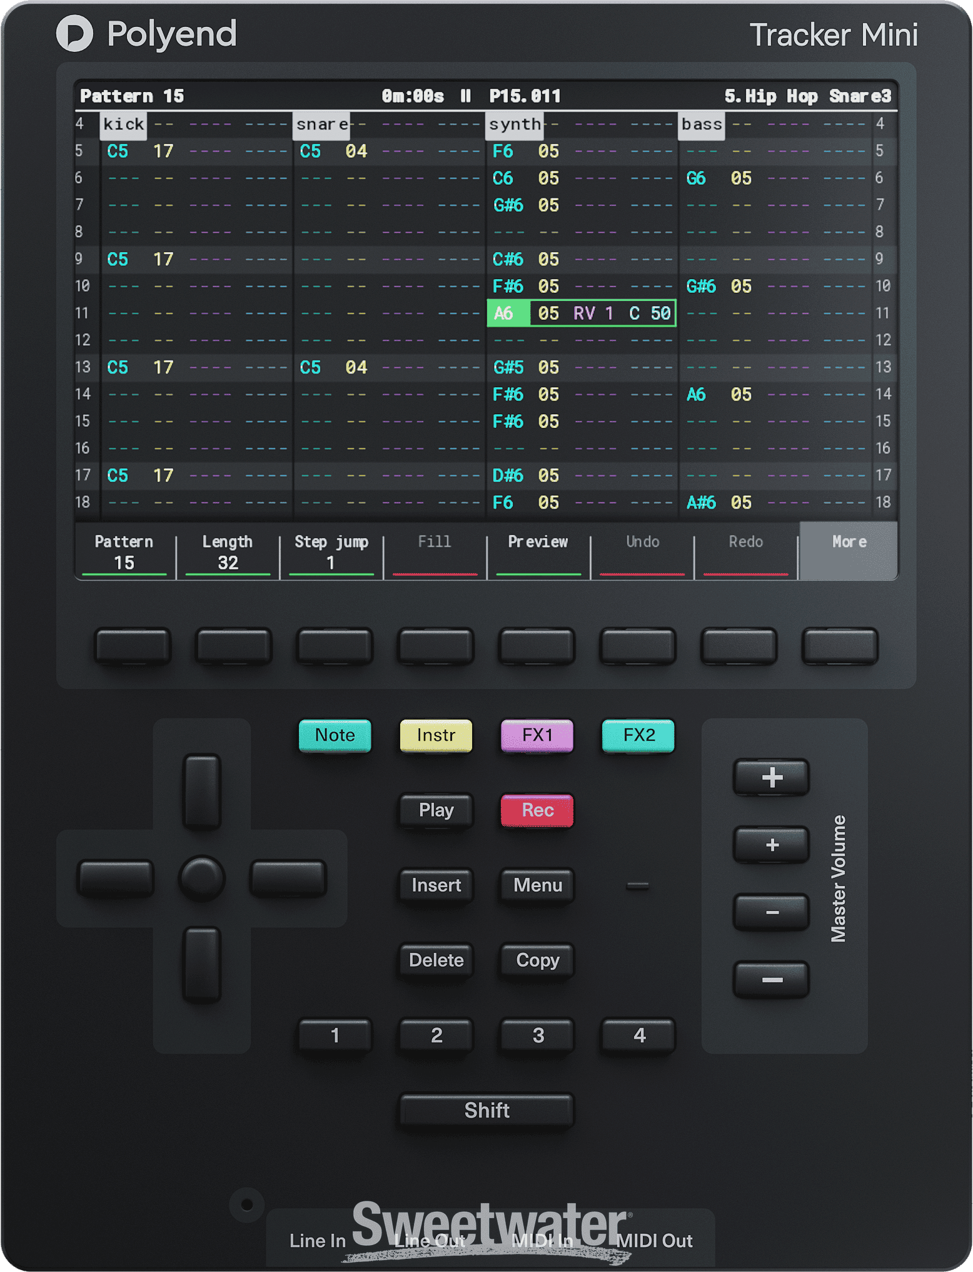Viewport: 973px width, 1272px height.
Task: Click the screen button under Undo
Action: click(x=638, y=646)
